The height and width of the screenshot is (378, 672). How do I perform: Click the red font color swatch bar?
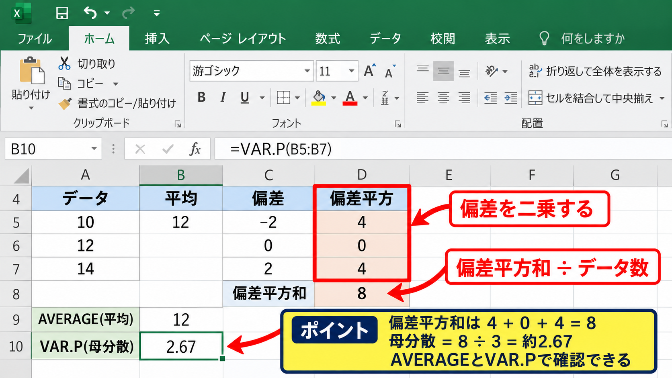tap(350, 103)
